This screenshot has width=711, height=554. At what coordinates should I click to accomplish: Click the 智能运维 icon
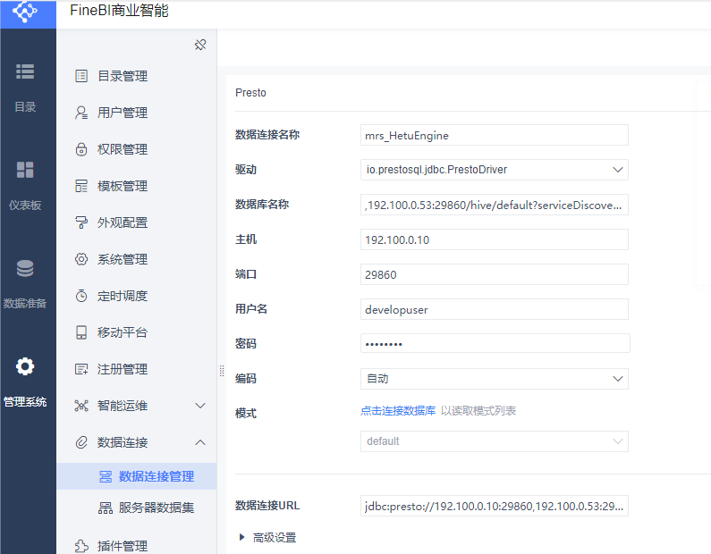[x=81, y=406]
